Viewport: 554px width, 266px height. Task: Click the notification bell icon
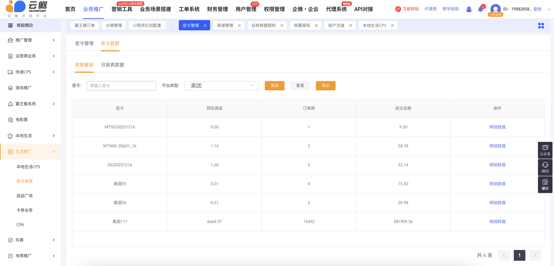(x=480, y=10)
